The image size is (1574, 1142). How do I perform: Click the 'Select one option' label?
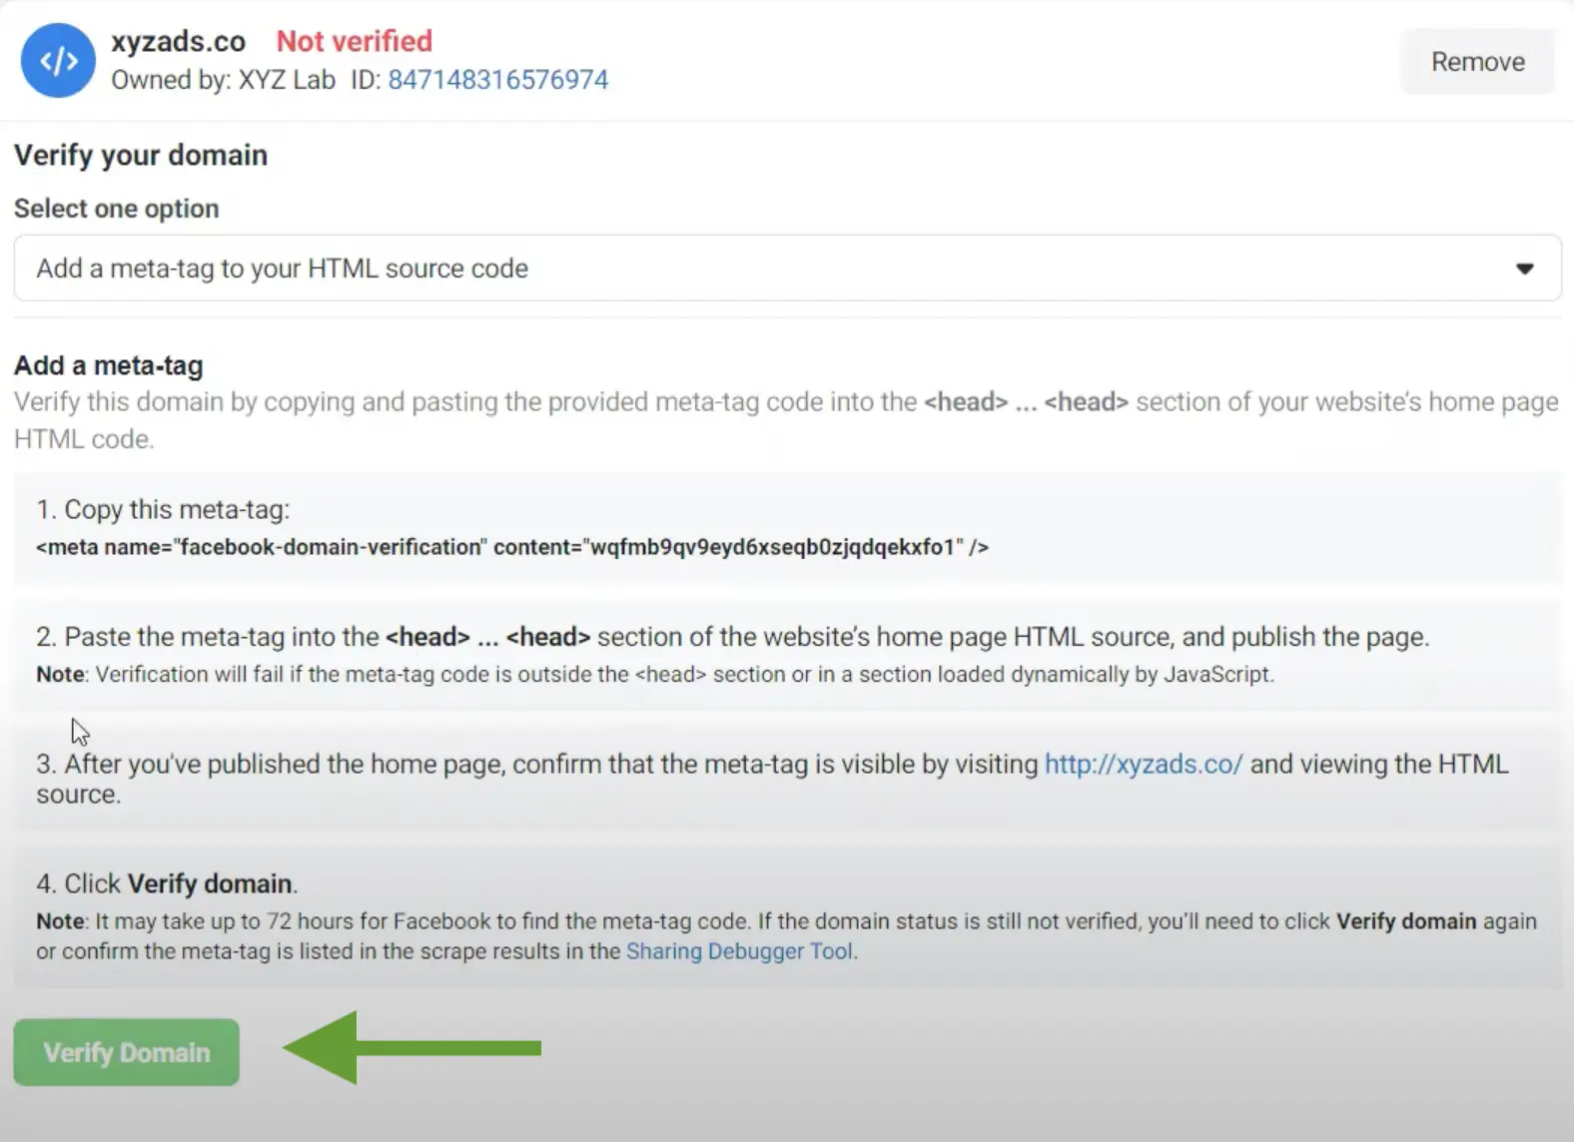pyautogui.click(x=116, y=209)
